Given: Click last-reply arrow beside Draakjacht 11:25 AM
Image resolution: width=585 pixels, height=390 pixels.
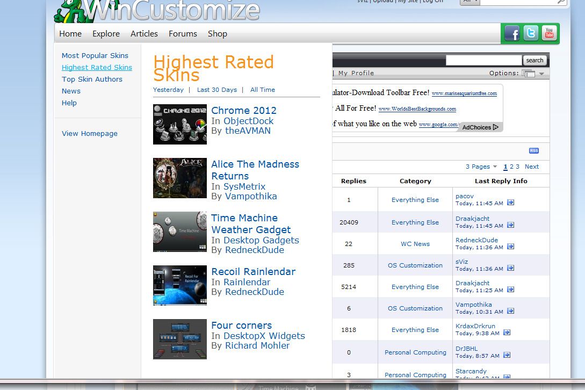Looking at the screenshot, I should [511, 289].
